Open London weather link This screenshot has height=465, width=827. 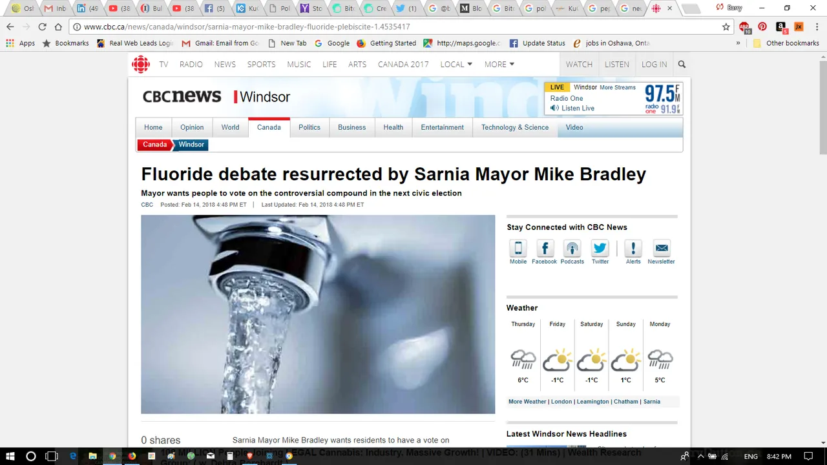point(561,402)
